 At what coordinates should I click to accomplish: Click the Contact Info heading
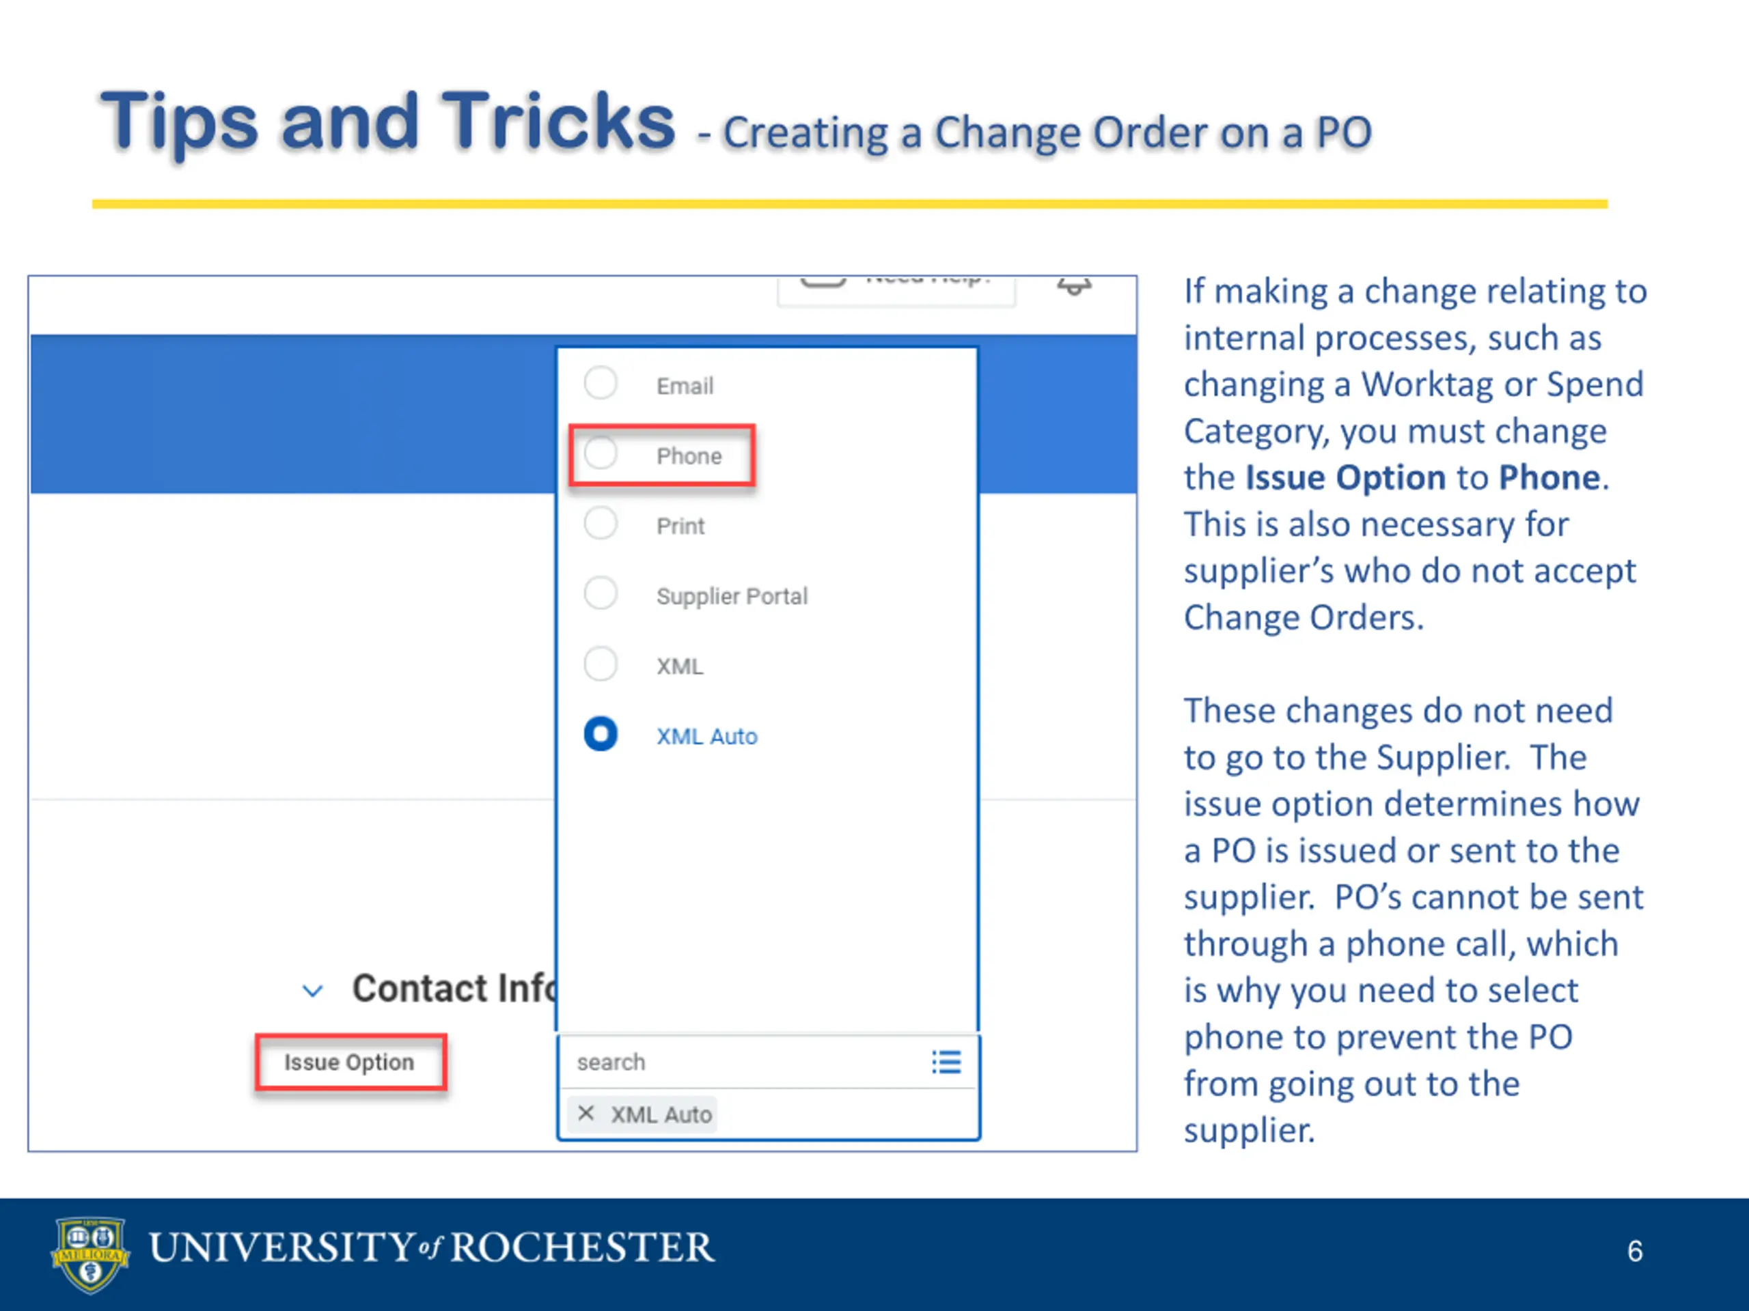pyautogui.click(x=454, y=989)
